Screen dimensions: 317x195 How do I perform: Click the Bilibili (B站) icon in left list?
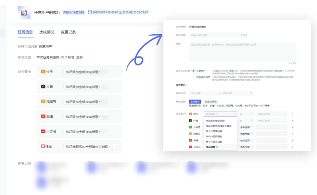click(43, 146)
